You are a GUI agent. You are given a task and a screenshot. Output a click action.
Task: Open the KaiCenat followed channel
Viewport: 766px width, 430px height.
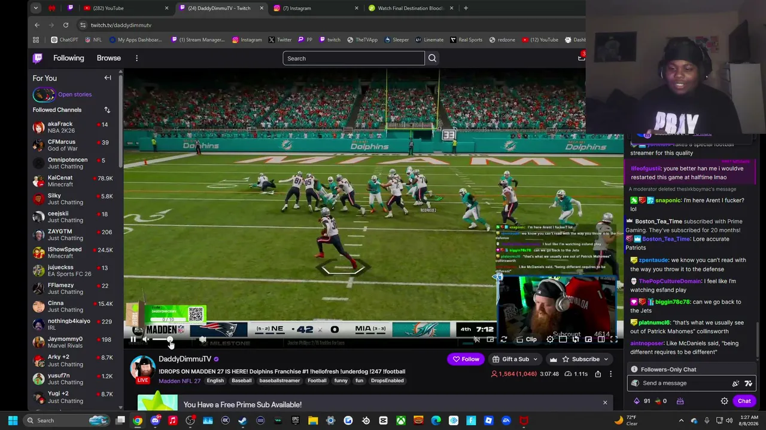coord(75,181)
